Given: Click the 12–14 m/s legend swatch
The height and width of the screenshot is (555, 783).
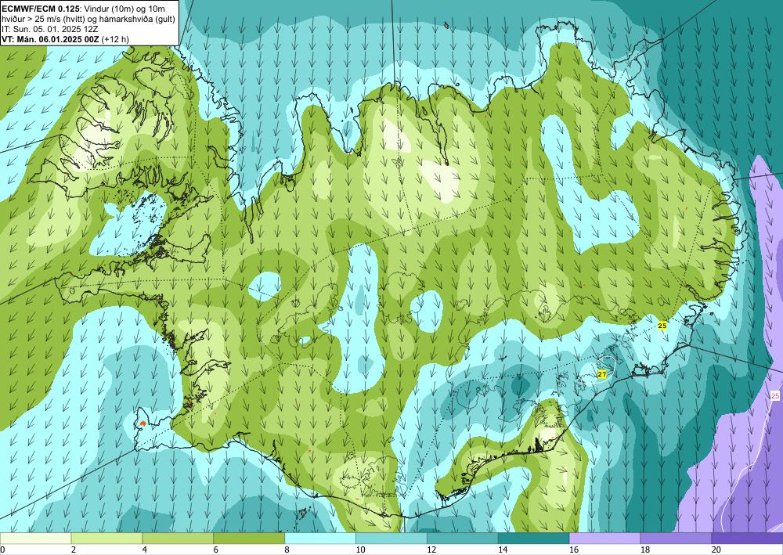Looking at the screenshot, I should tap(463, 538).
